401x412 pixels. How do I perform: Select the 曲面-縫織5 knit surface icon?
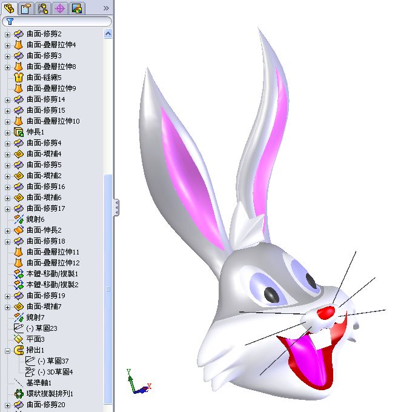pyautogui.click(x=18, y=78)
